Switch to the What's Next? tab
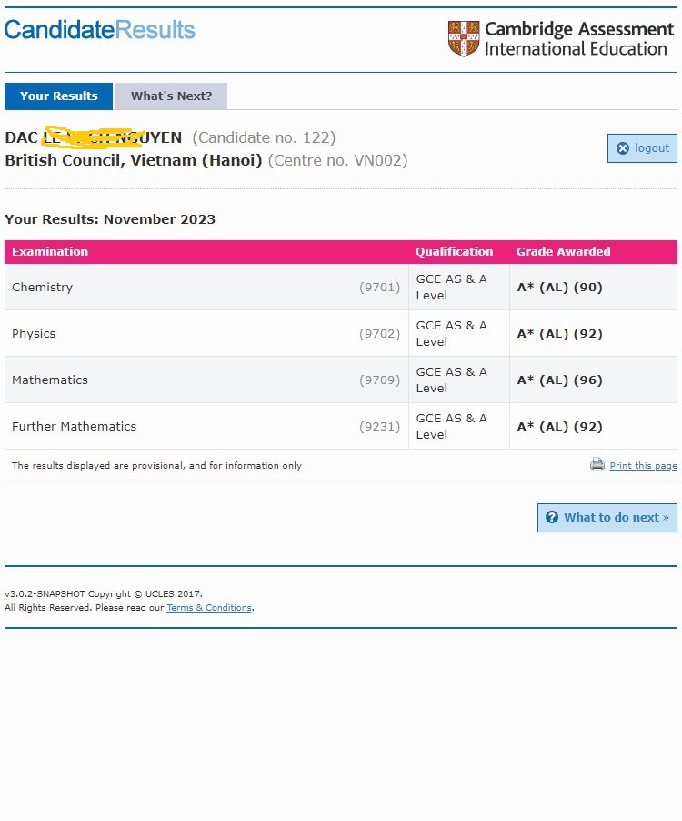Image resolution: width=682 pixels, height=821 pixels. pos(171,96)
